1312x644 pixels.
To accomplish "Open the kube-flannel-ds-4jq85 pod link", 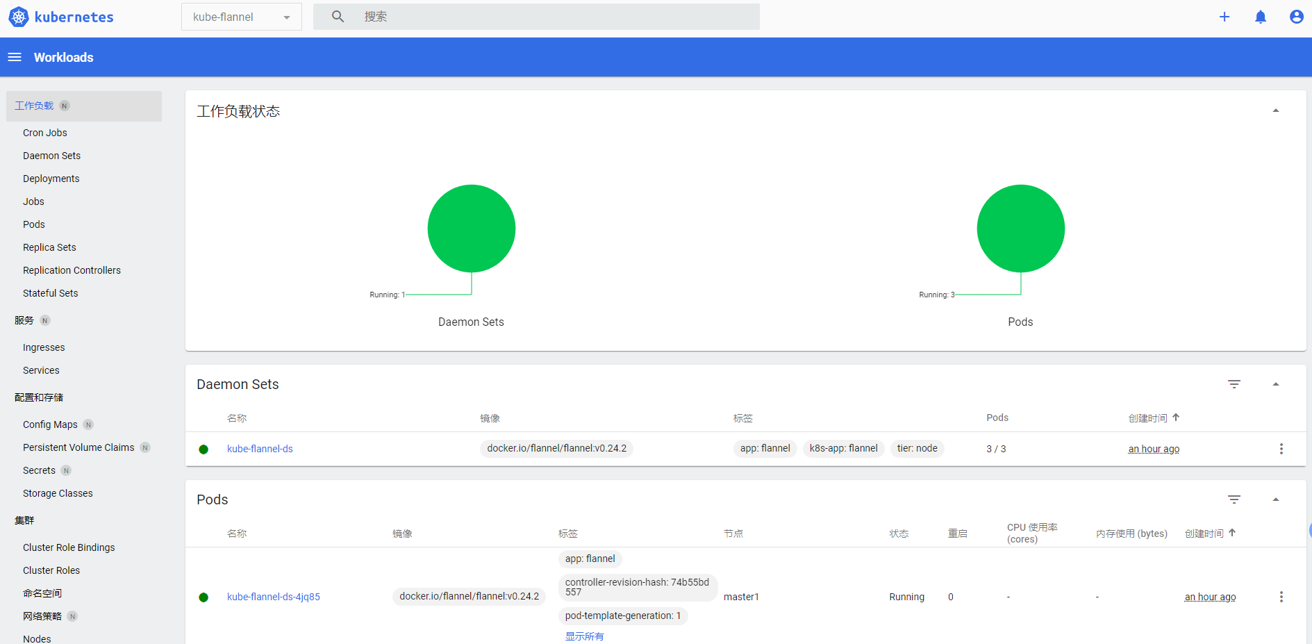I will point(274,597).
